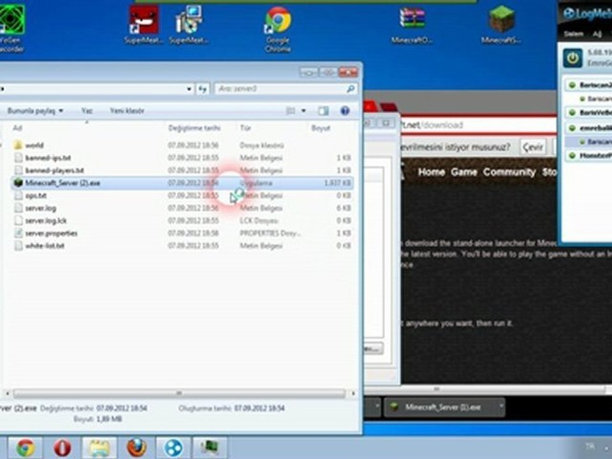Open the SuperMeat installer shortcut beside Chrome

coord(189,24)
